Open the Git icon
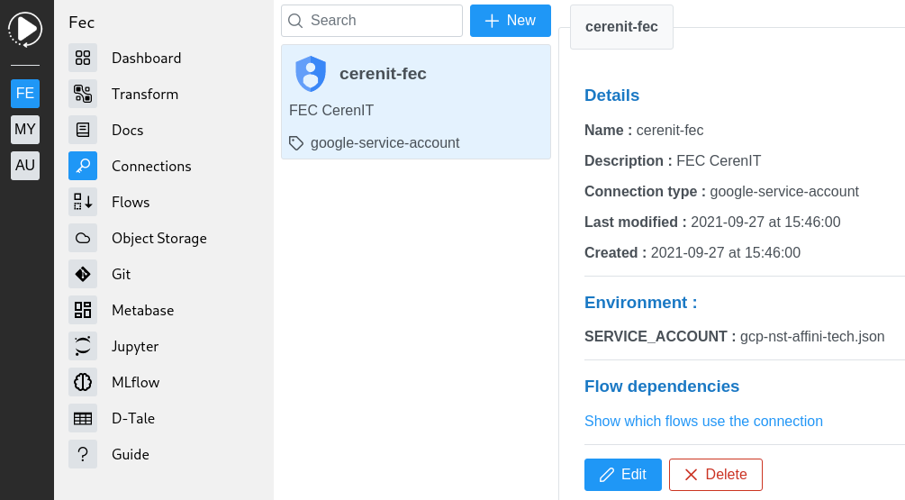The width and height of the screenshot is (905, 500). pyautogui.click(x=83, y=274)
